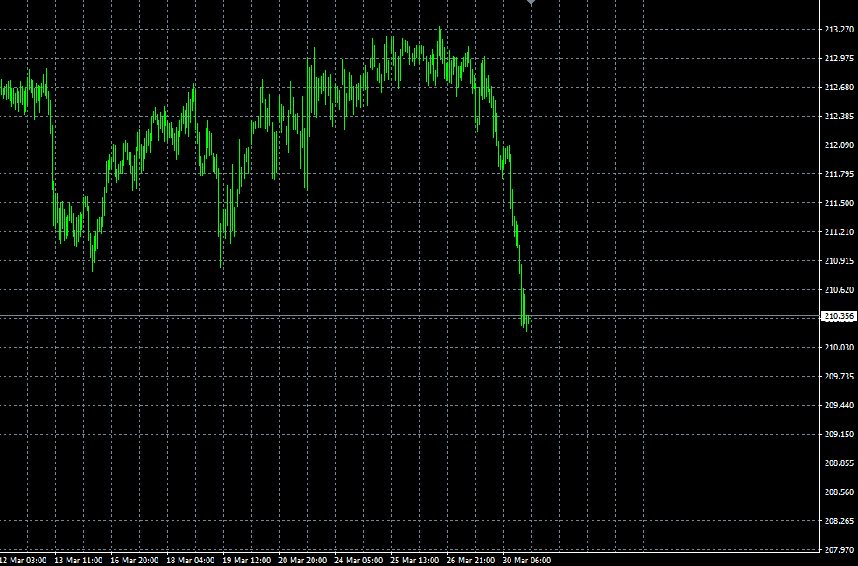This screenshot has height=566, width=858.
Task: Click the chart shift triangle marker at top
Action: pyautogui.click(x=531, y=2)
